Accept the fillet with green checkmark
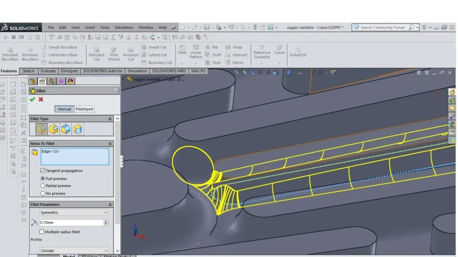 [x=32, y=99]
